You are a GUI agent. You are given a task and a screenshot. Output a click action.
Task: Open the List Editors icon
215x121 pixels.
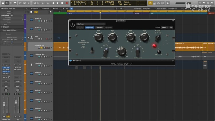(200, 3)
